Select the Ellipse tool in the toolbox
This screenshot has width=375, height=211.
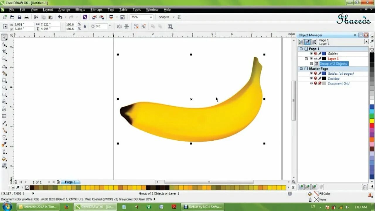pyautogui.click(x=4, y=87)
